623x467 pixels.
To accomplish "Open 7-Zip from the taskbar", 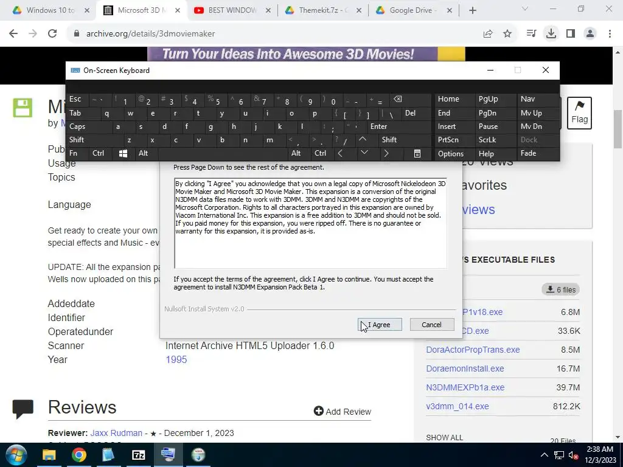I will 138,455.
